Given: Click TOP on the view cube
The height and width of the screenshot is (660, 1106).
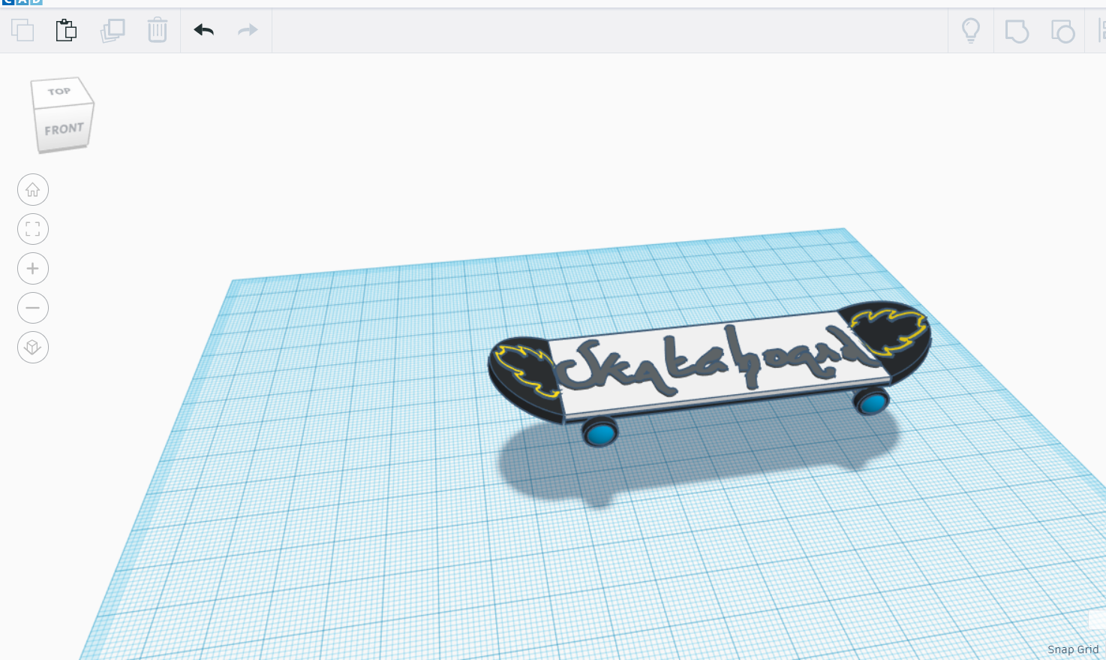Looking at the screenshot, I should [x=59, y=91].
